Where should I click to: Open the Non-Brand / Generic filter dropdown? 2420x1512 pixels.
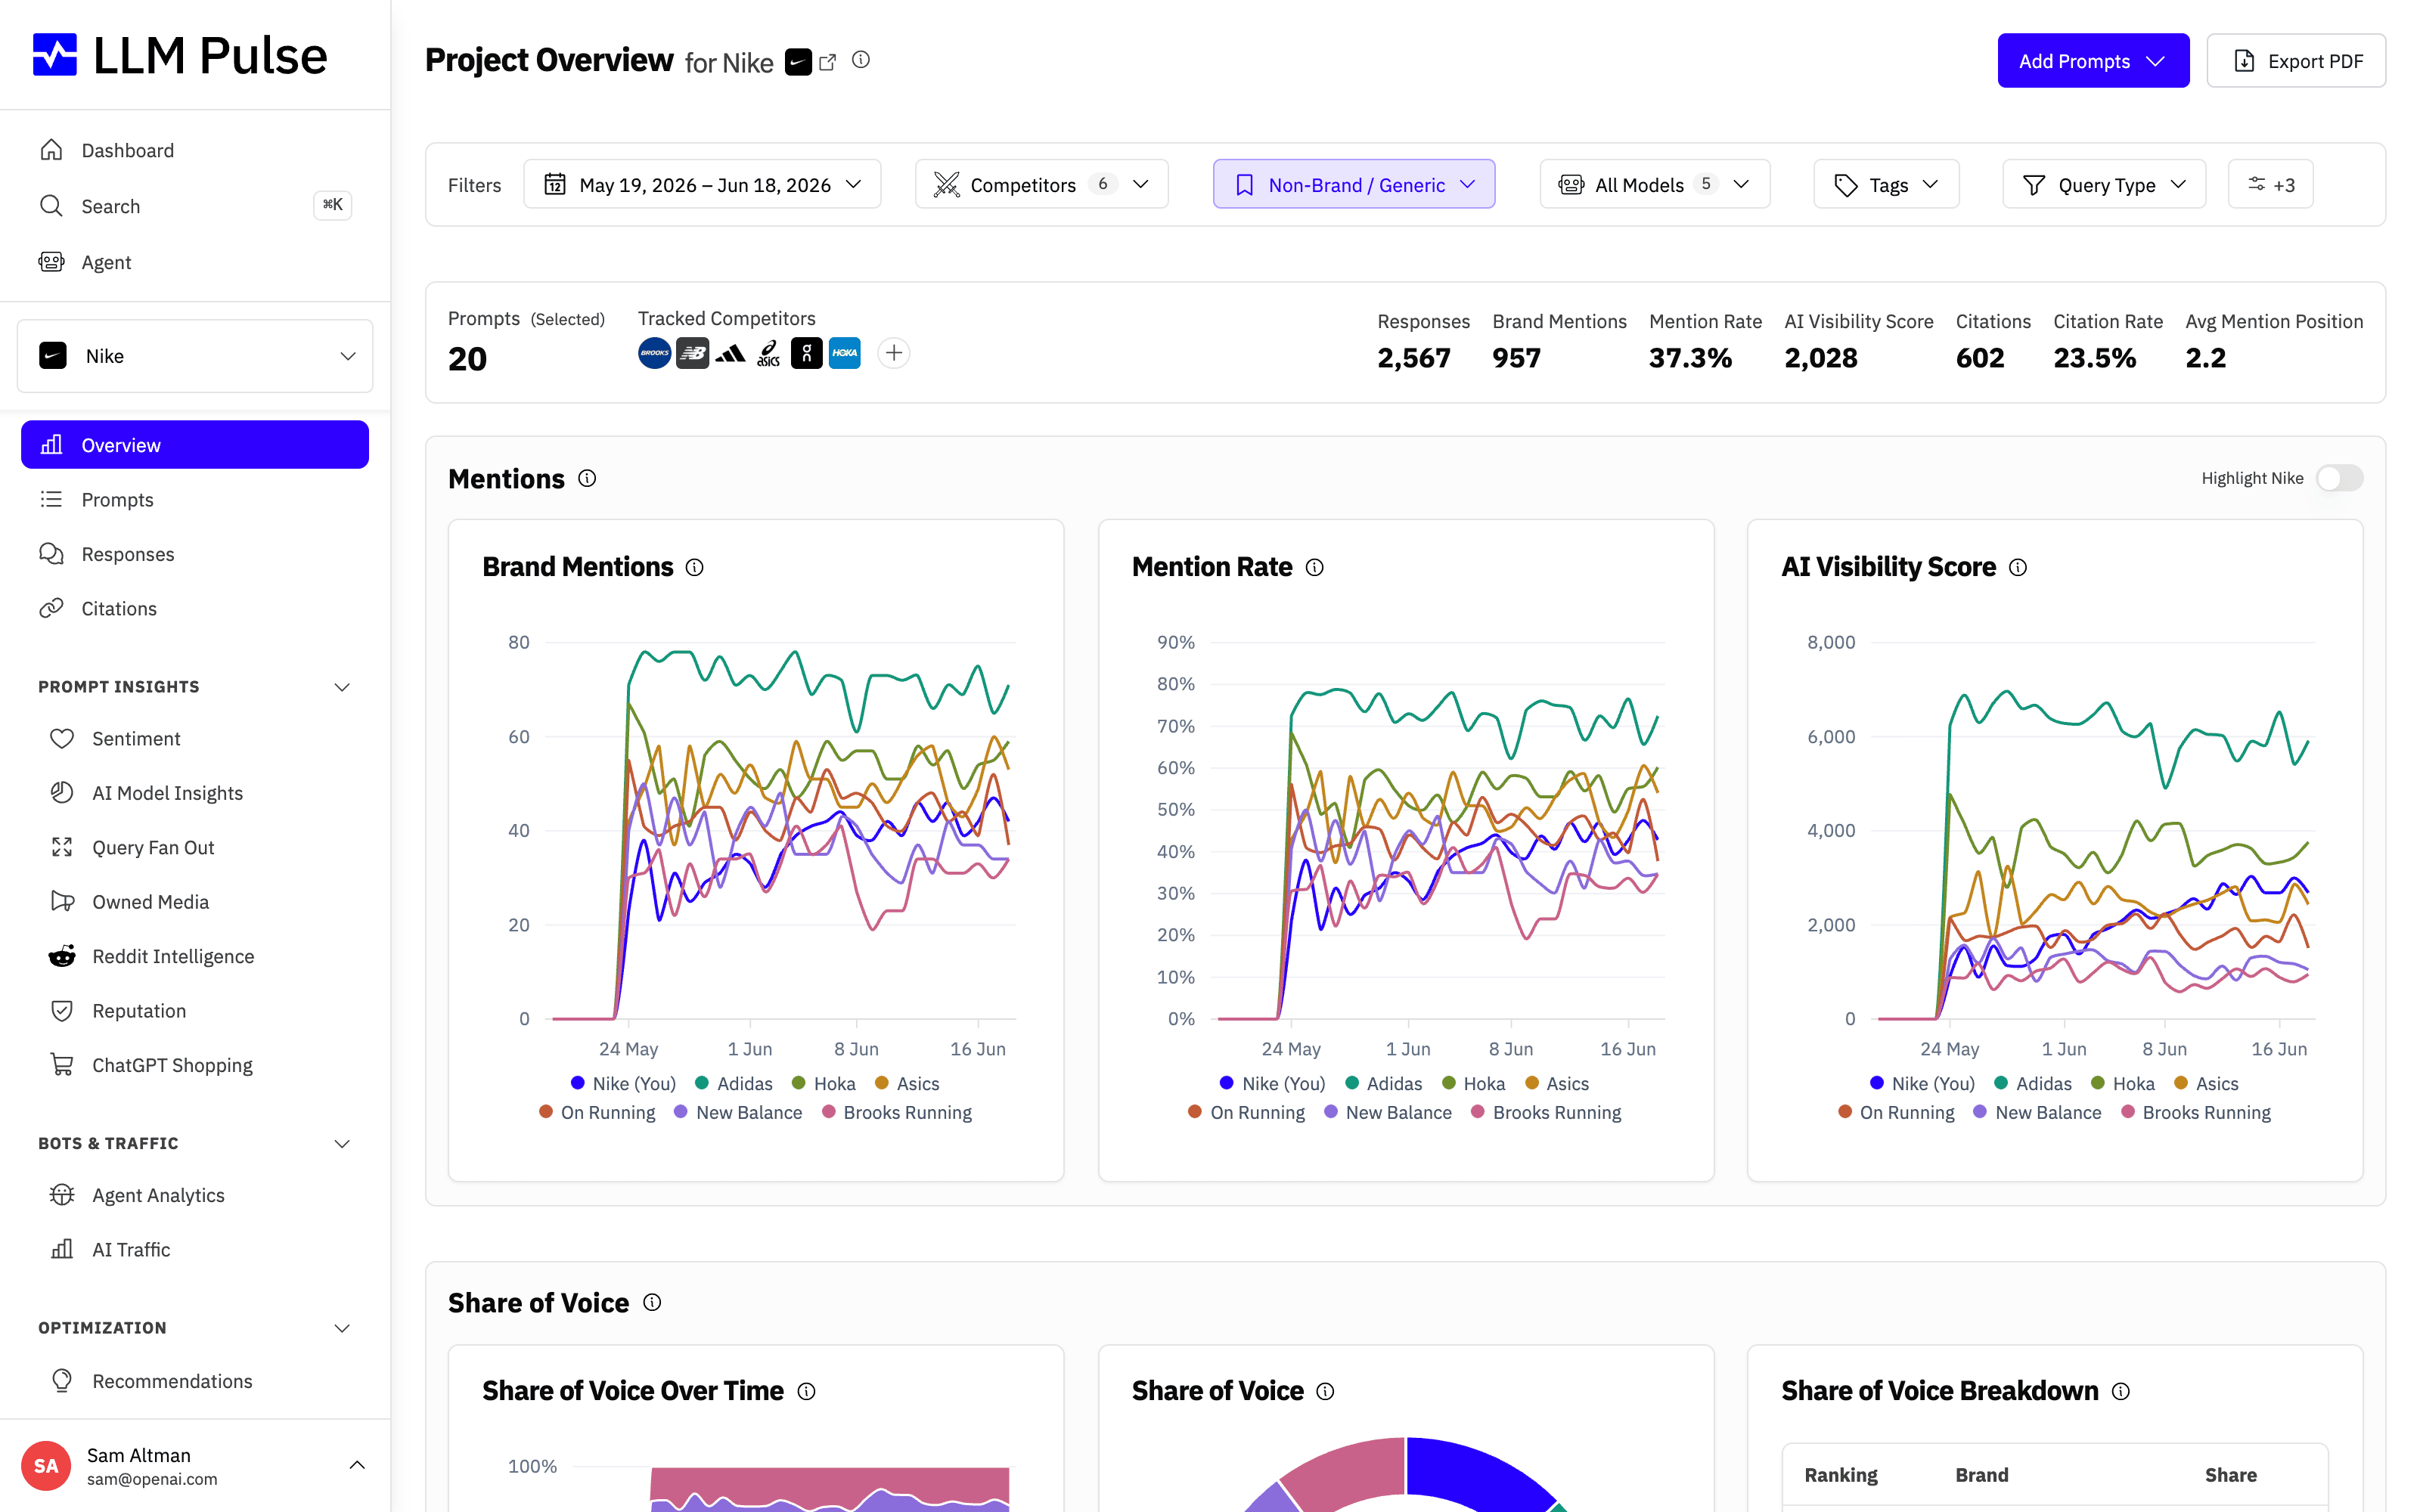[x=1354, y=185]
